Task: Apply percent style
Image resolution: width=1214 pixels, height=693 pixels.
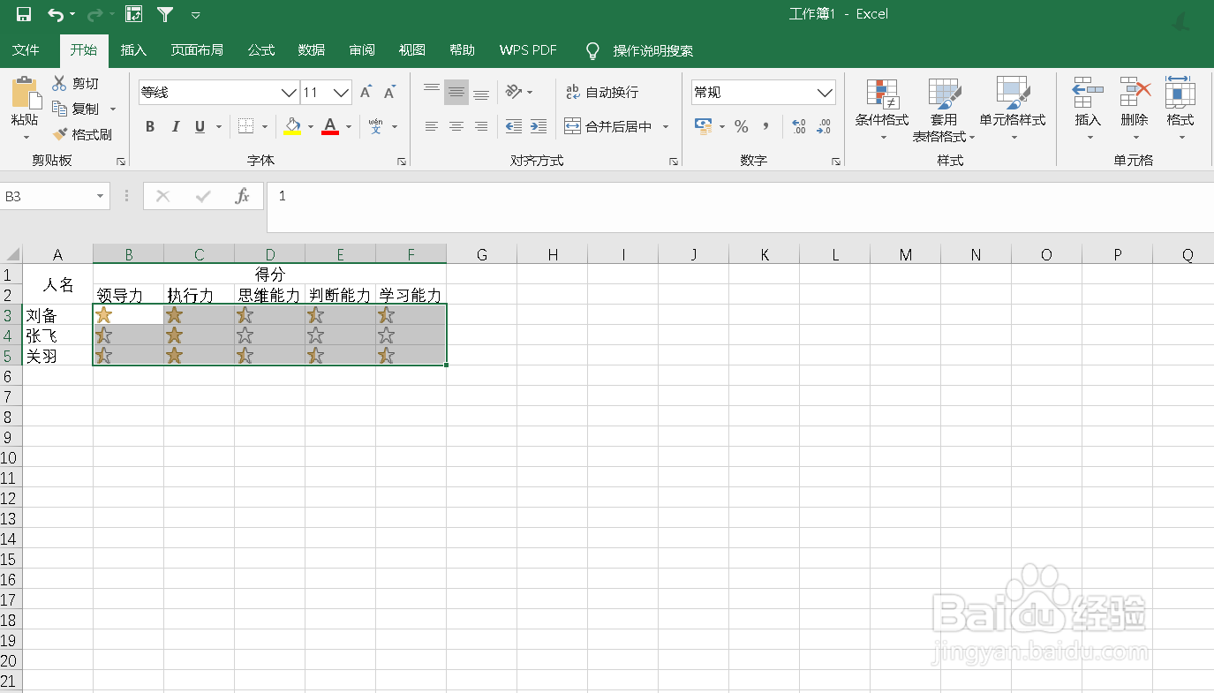Action: click(x=742, y=126)
